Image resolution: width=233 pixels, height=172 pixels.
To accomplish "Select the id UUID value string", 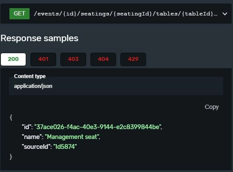I will 98,127.
